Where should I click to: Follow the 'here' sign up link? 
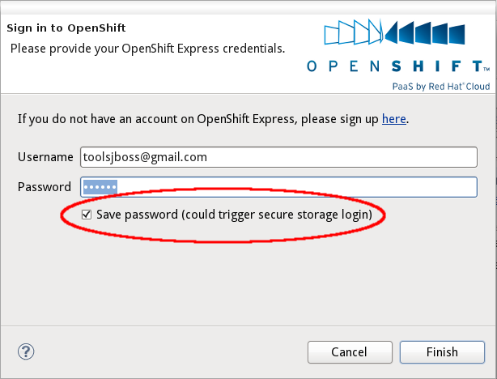tap(394, 119)
